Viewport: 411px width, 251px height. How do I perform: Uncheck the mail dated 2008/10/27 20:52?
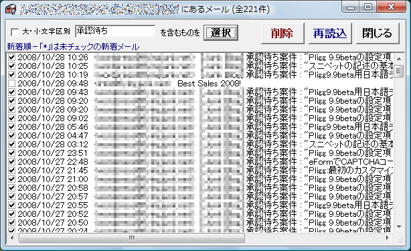[x=12, y=214]
